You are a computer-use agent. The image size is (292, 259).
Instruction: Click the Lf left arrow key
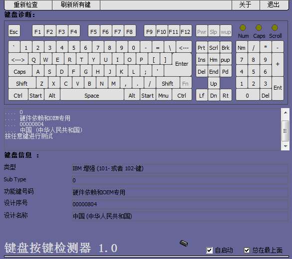pyautogui.click(x=202, y=95)
